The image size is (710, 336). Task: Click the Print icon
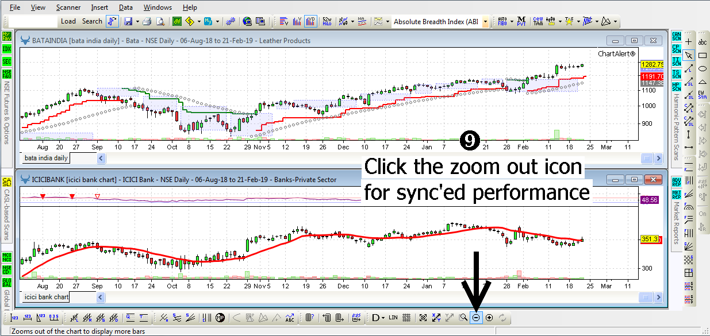[x=147, y=21]
